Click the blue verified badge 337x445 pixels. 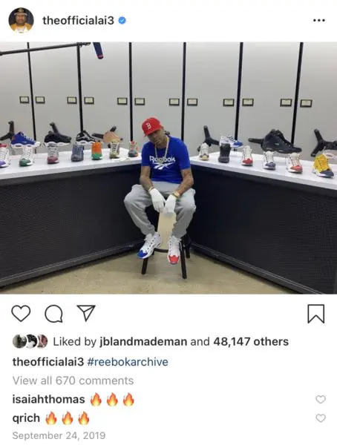pyautogui.click(x=122, y=21)
